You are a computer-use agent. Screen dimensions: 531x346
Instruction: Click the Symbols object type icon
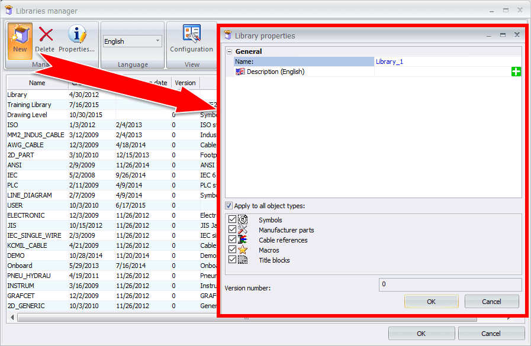pos(243,220)
